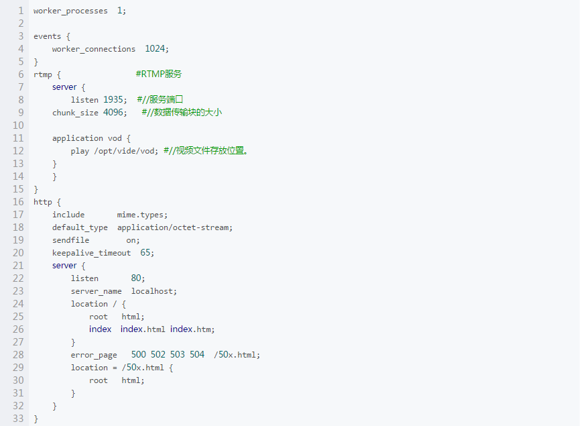
Task: Click the error_page /50x.html path
Action: [x=236, y=355]
